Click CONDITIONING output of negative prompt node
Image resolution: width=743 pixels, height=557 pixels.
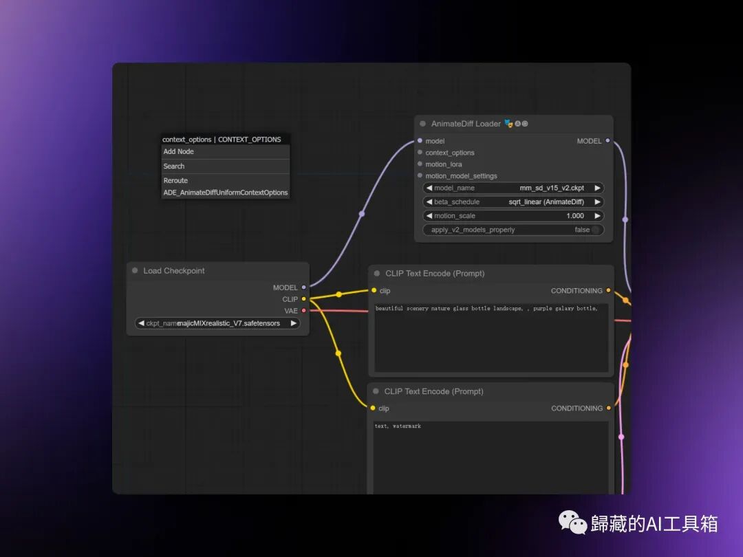click(x=608, y=408)
